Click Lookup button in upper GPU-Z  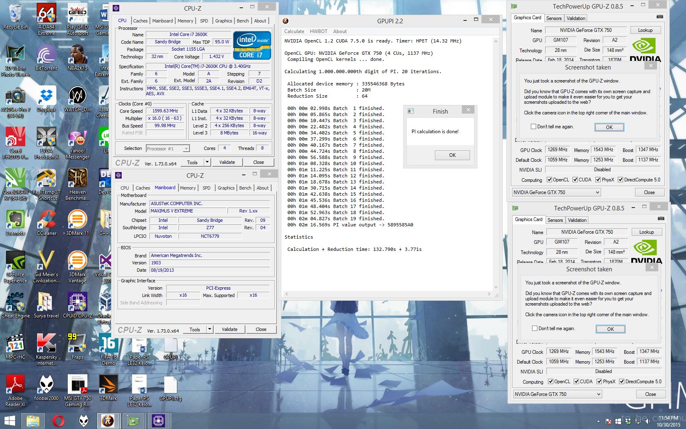(645, 30)
